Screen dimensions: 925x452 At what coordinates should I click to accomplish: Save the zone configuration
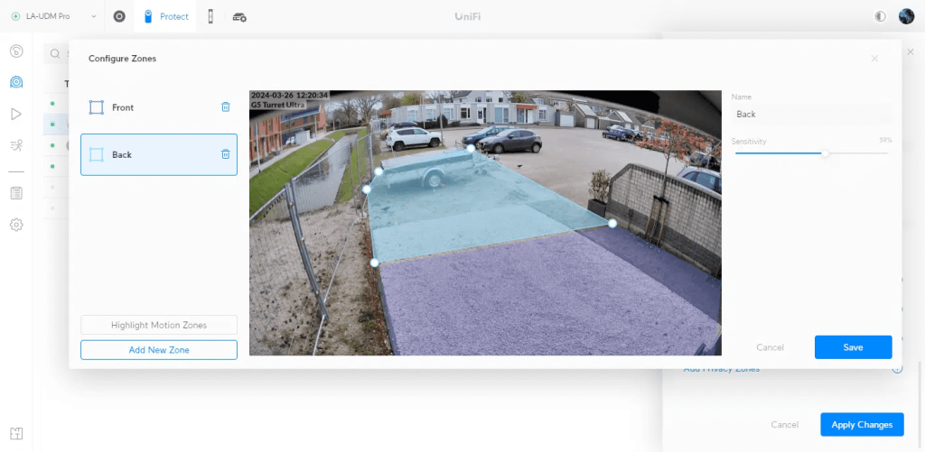point(853,347)
